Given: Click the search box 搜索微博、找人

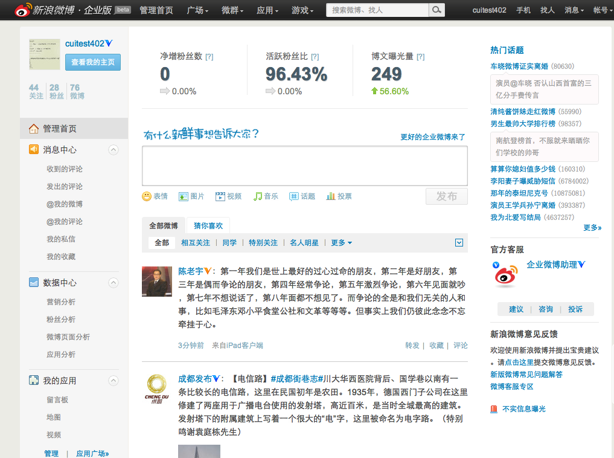Looking at the screenshot, I should 377,10.
